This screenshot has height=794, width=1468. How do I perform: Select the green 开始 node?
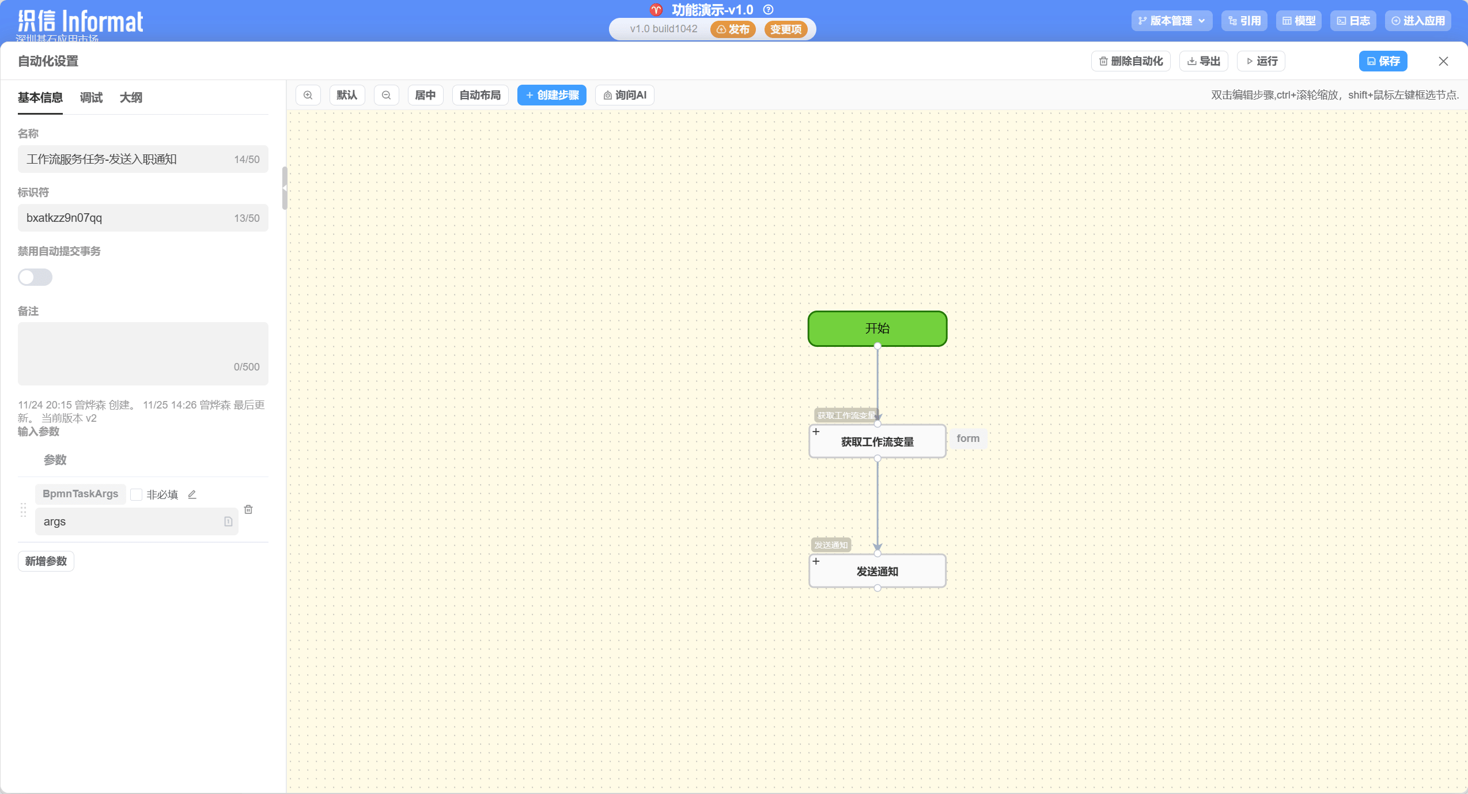tap(877, 328)
